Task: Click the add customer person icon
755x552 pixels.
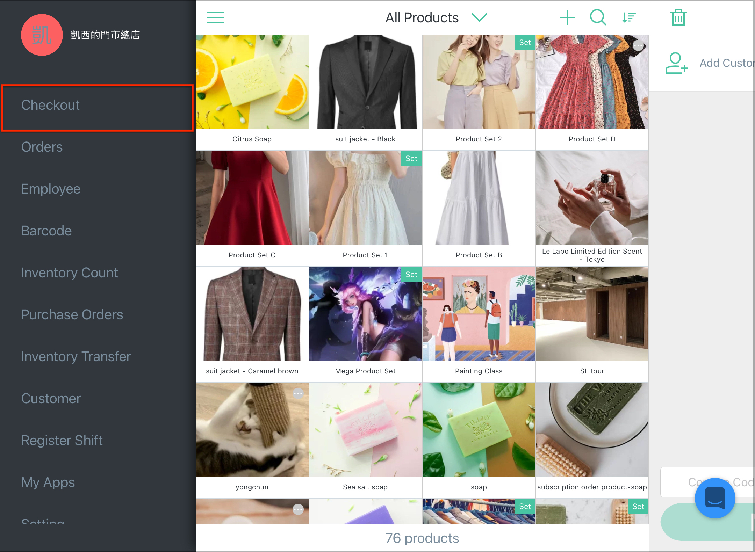Action: (676, 63)
